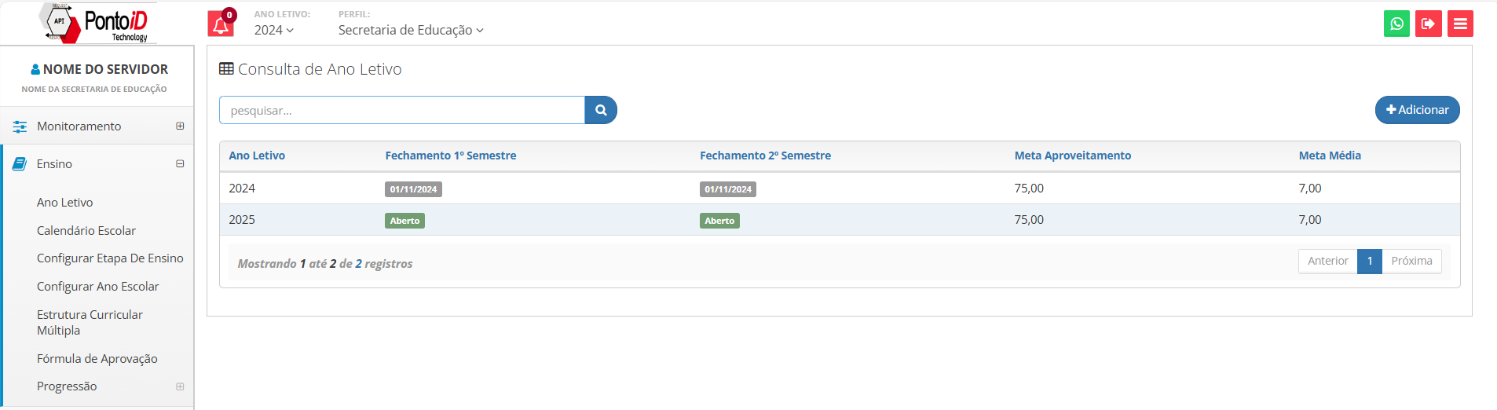Screen dimensions: 1497x410
Task: Collapse the Ensino menu section
Action: [x=180, y=164]
